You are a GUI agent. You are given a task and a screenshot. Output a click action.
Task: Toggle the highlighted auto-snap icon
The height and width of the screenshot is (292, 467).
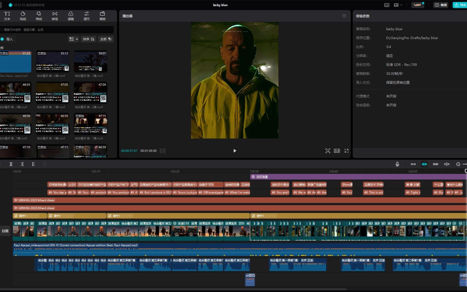(424, 164)
